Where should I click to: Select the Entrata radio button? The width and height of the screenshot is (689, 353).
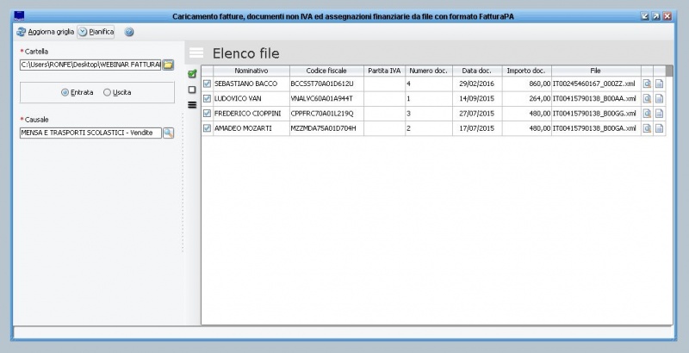pos(65,92)
